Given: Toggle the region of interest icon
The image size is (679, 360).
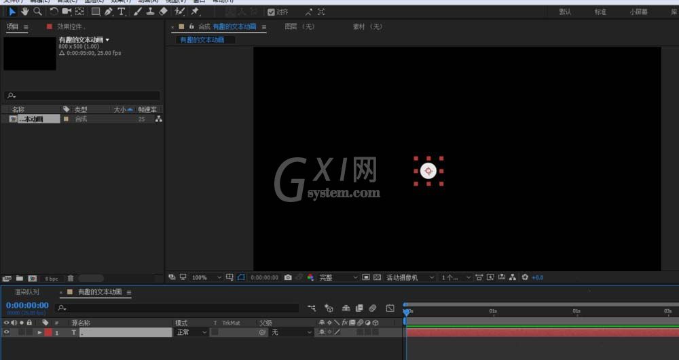Looking at the screenshot, I should (x=366, y=277).
